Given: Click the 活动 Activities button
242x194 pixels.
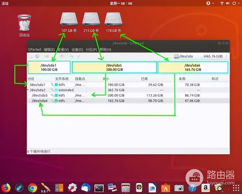Looking at the screenshot, I should point(5,3).
